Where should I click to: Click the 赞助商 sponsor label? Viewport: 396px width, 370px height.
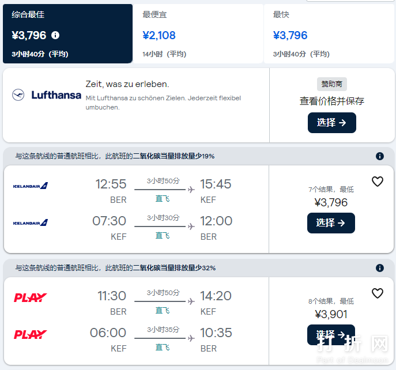click(331, 84)
